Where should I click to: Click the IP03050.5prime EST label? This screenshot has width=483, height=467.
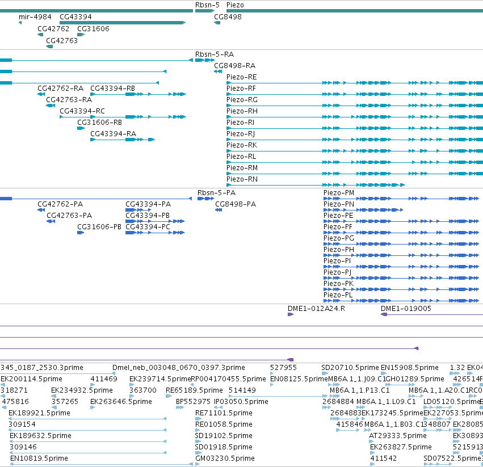click(x=241, y=402)
